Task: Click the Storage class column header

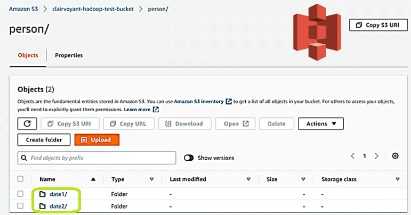Action: [x=339, y=179]
